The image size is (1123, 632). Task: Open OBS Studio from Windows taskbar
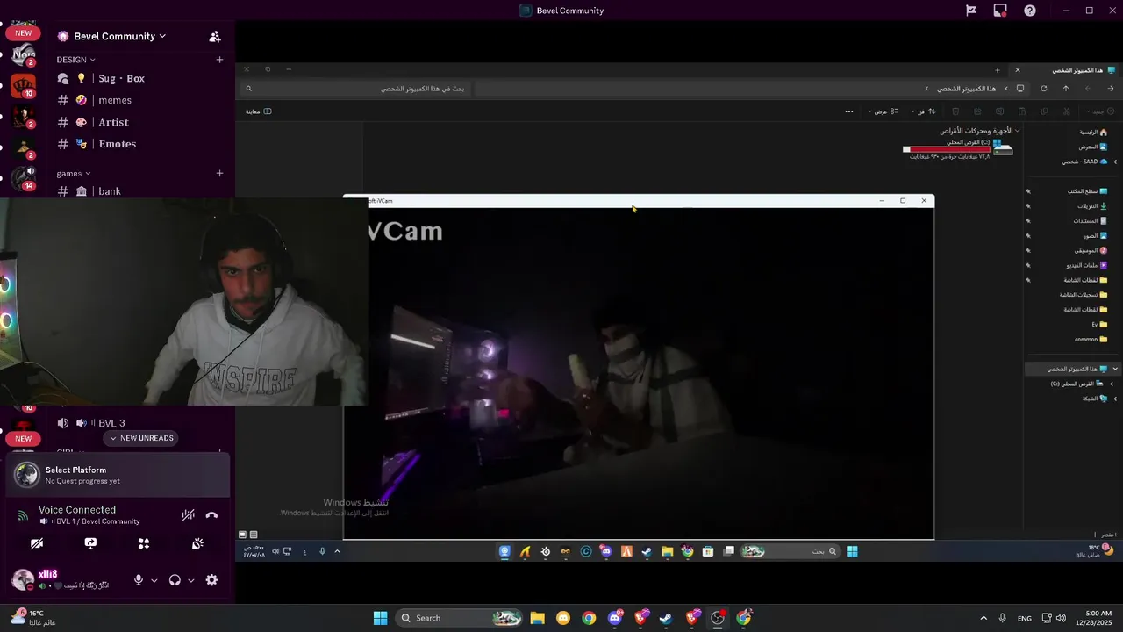point(718,618)
